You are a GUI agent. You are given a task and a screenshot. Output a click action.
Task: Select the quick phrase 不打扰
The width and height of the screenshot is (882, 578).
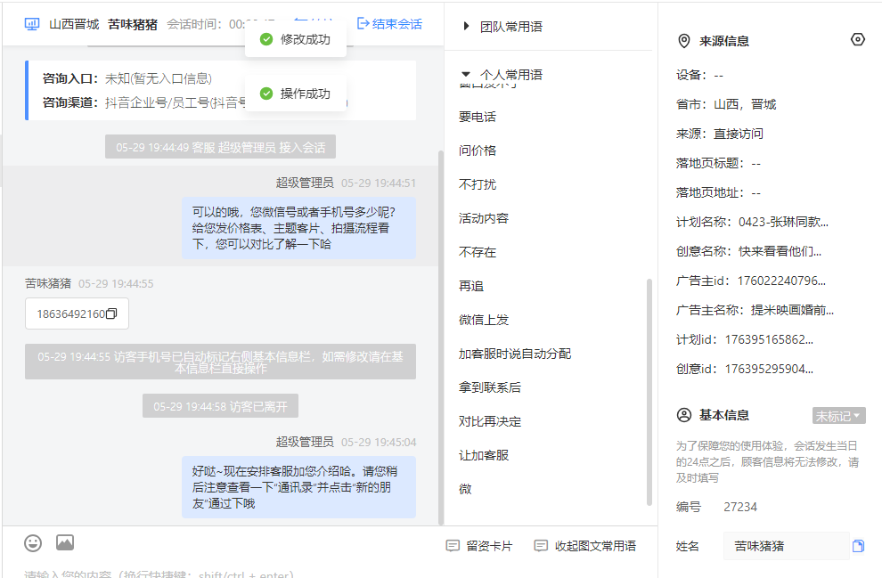tap(478, 184)
